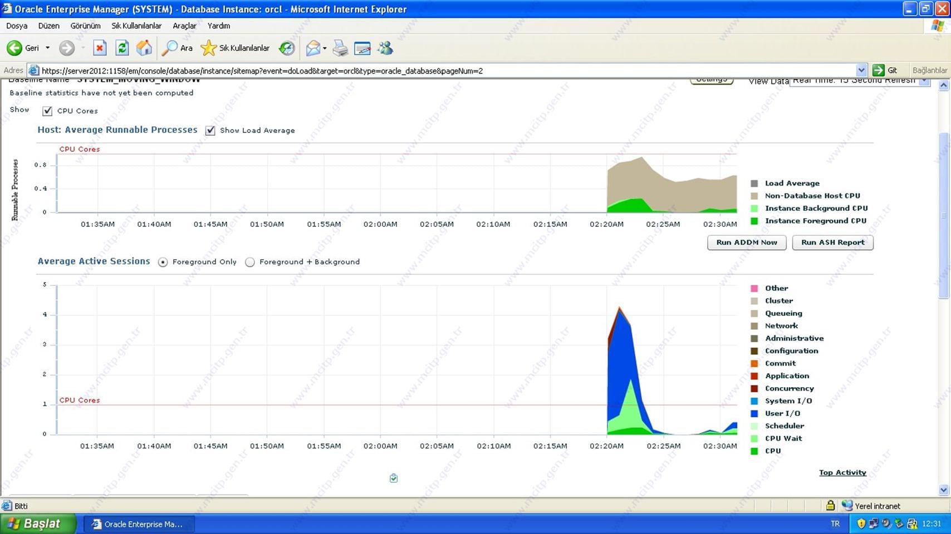Open the Ara search tool
This screenshot has width=951, height=534.
click(177, 48)
